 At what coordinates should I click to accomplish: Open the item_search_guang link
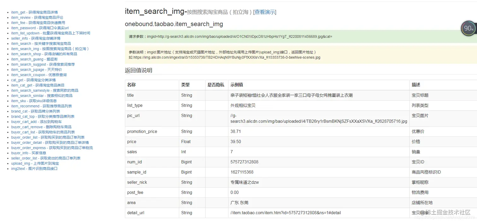(x=34, y=59)
